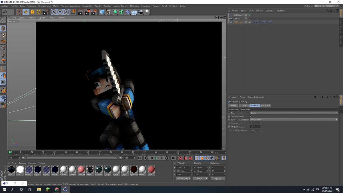Screen dimensions: 343x193
Task: Click the Aplicar button
Action: point(218,178)
